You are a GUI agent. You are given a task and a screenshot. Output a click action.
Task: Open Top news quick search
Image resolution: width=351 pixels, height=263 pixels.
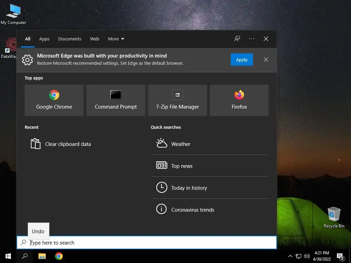tap(210, 166)
